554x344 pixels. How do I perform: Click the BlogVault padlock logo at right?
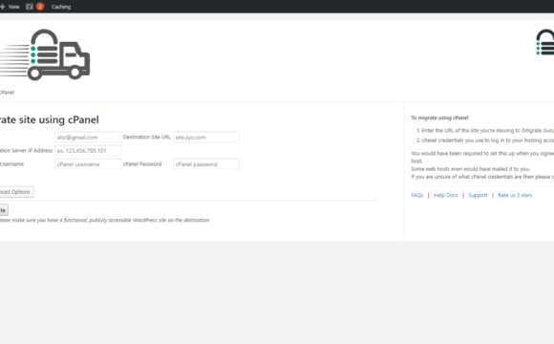coord(544,42)
